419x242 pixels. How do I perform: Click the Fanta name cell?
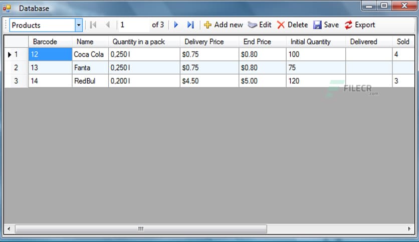(x=90, y=67)
